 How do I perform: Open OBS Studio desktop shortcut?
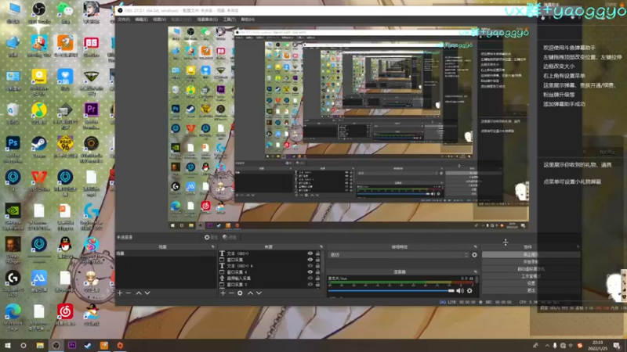38,12
